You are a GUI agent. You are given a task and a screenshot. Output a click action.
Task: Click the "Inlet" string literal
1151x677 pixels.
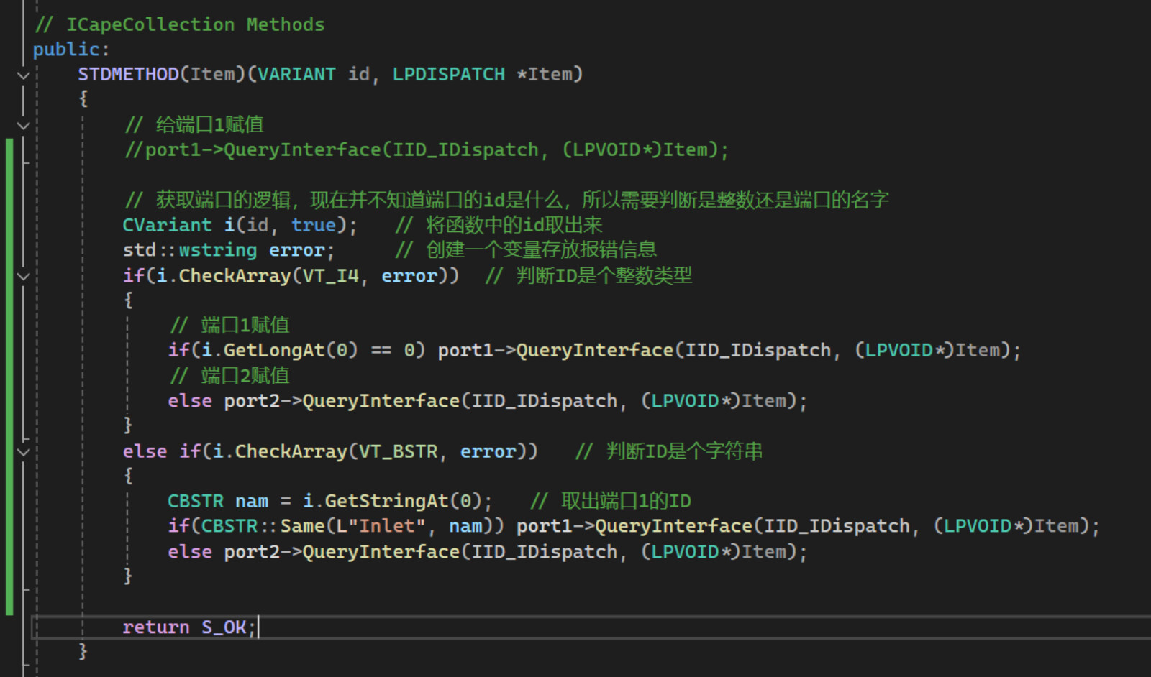point(386,526)
